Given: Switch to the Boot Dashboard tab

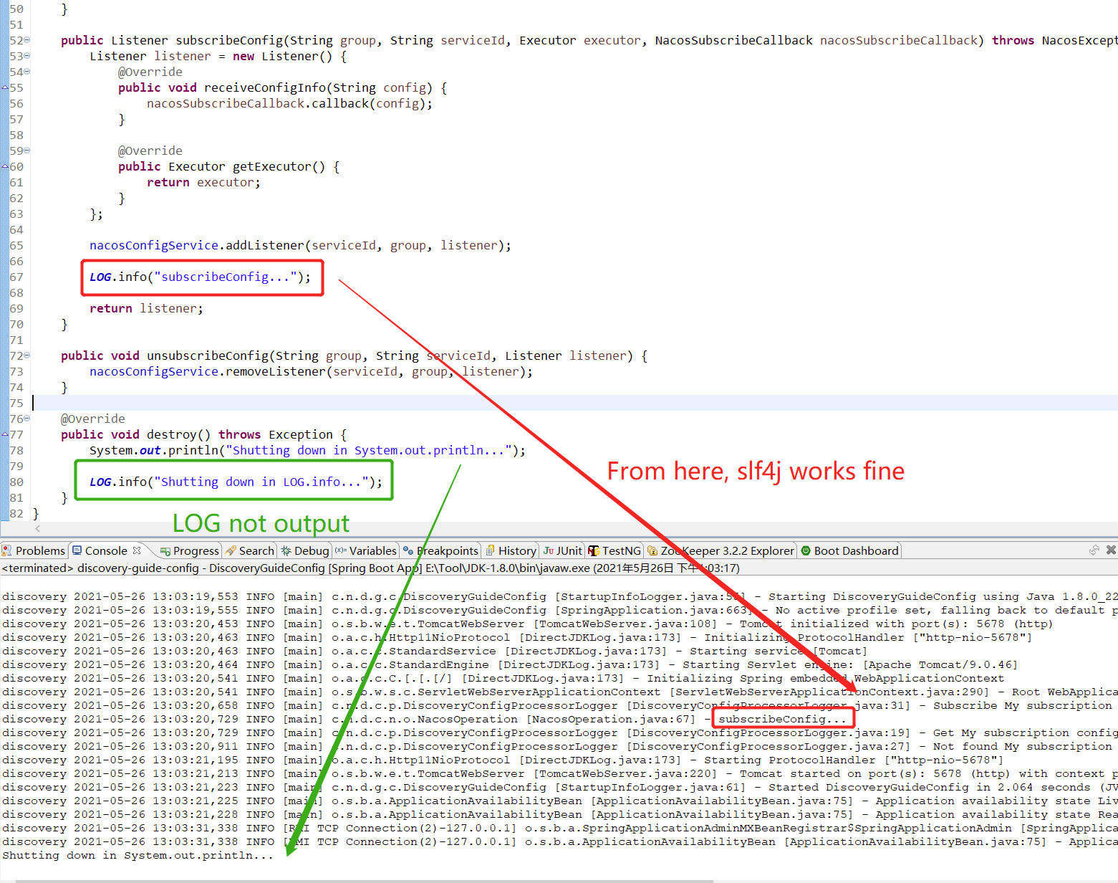Looking at the screenshot, I should (x=849, y=550).
